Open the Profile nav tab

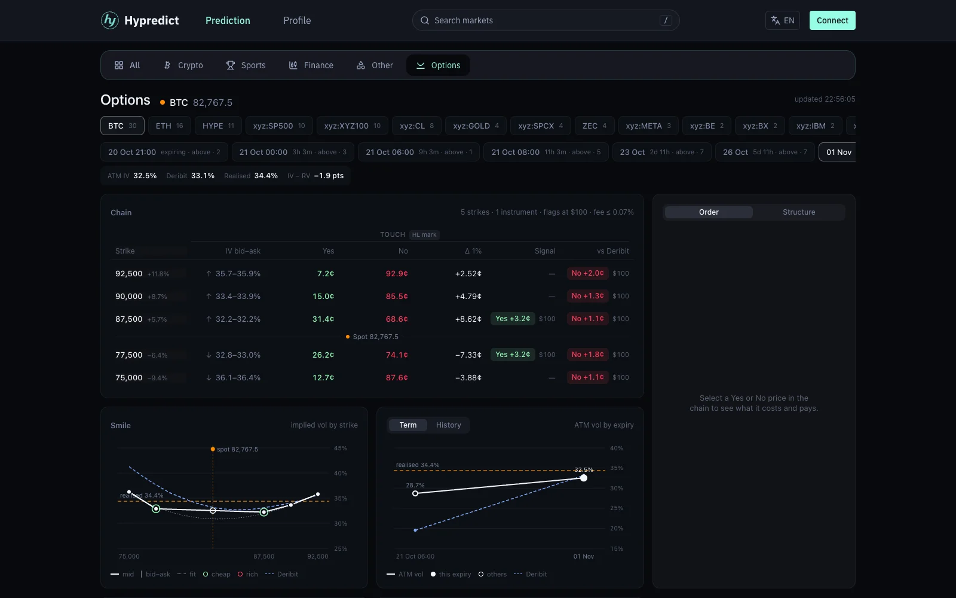[297, 20]
